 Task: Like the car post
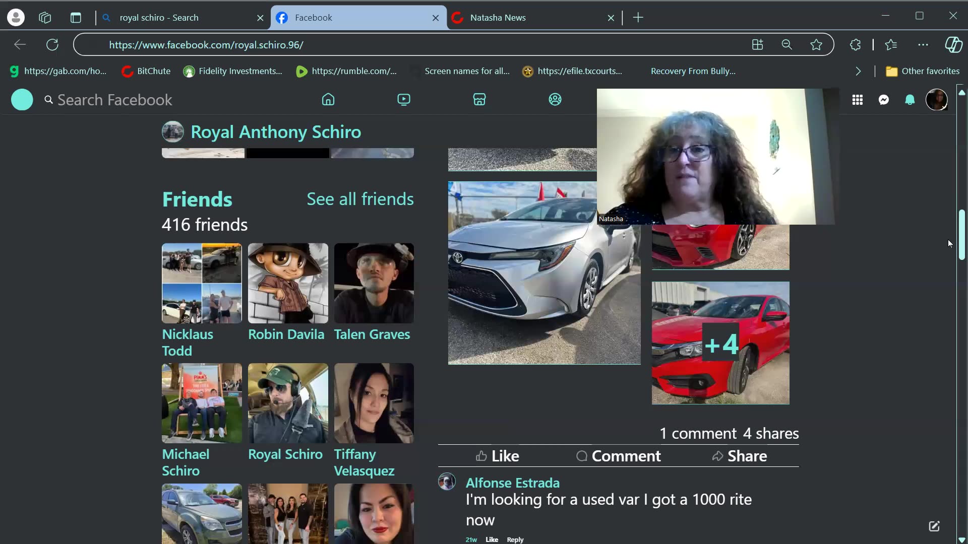click(498, 456)
